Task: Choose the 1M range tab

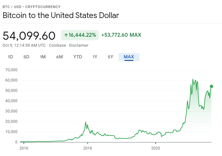Action: pos(43,57)
